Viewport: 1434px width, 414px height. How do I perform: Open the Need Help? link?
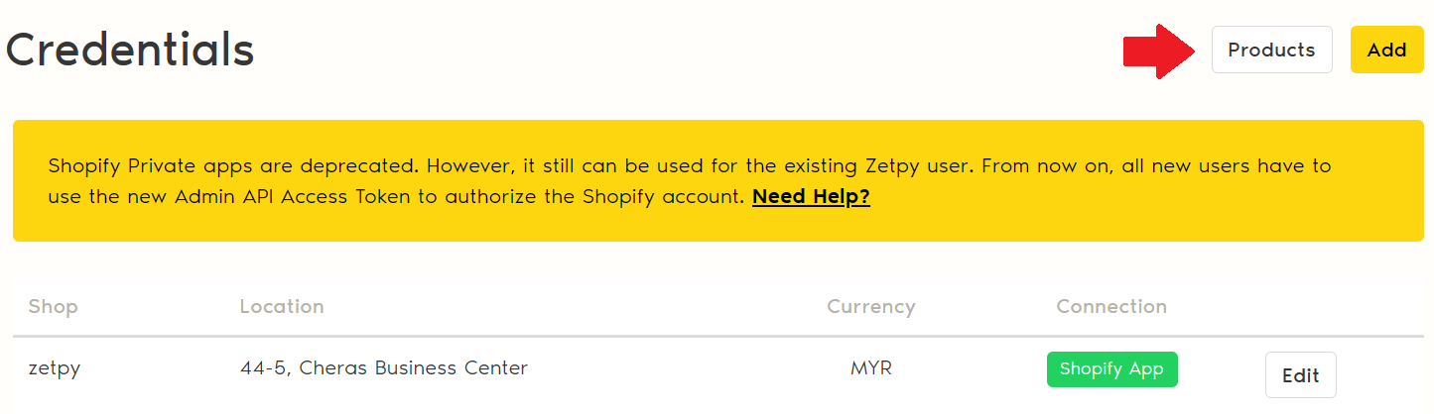point(811,197)
